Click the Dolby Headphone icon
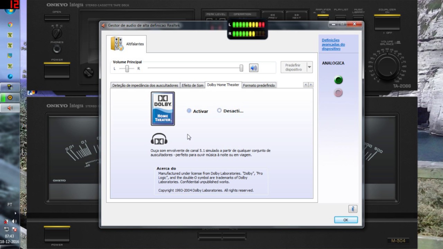The width and height of the screenshot is (443, 249). click(x=159, y=139)
